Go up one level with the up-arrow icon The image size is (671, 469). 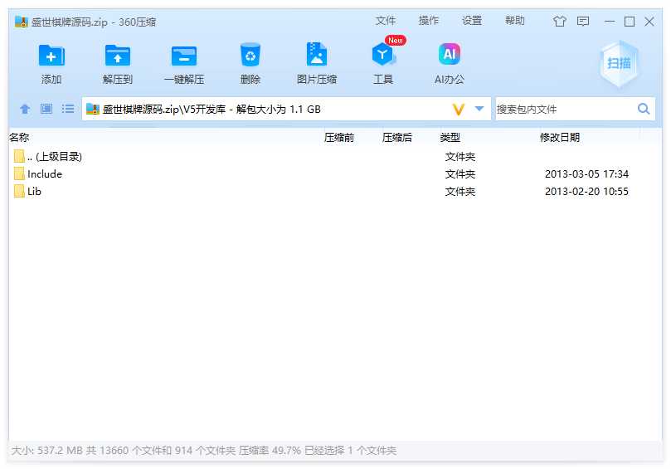pyautogui.click(x=25, y=109)
